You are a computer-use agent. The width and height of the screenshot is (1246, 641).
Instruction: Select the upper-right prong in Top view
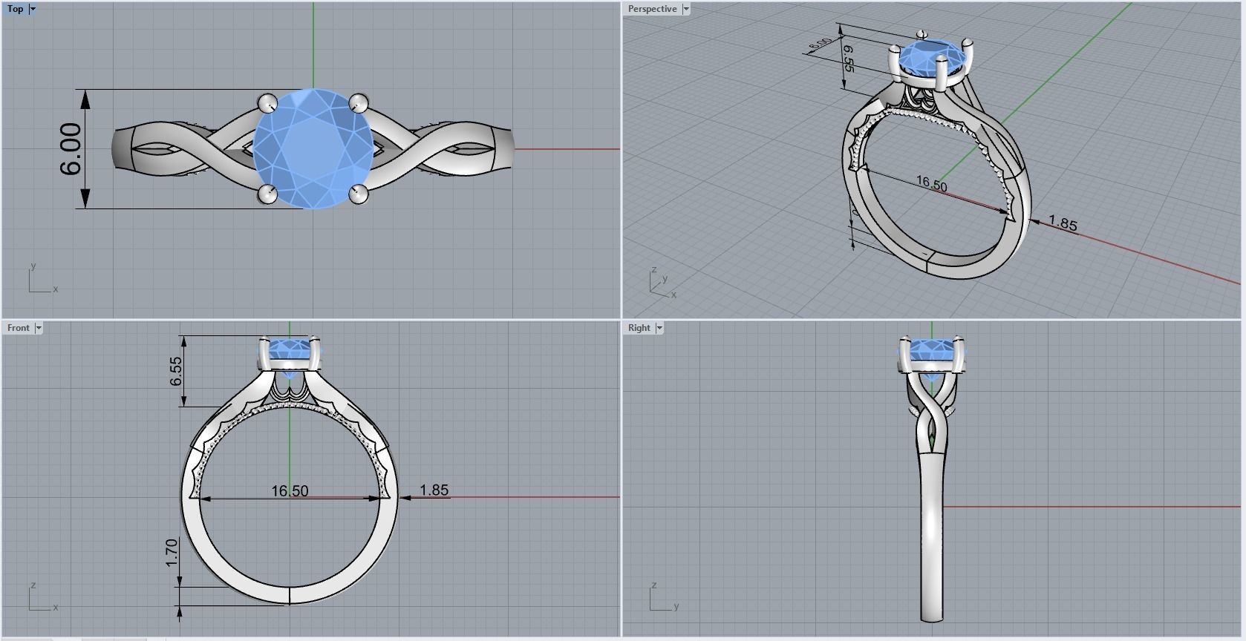(359, 102)
